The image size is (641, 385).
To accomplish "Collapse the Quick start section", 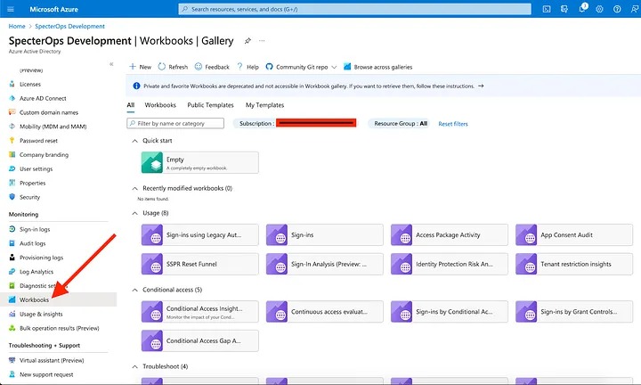I will click(134, 140).
